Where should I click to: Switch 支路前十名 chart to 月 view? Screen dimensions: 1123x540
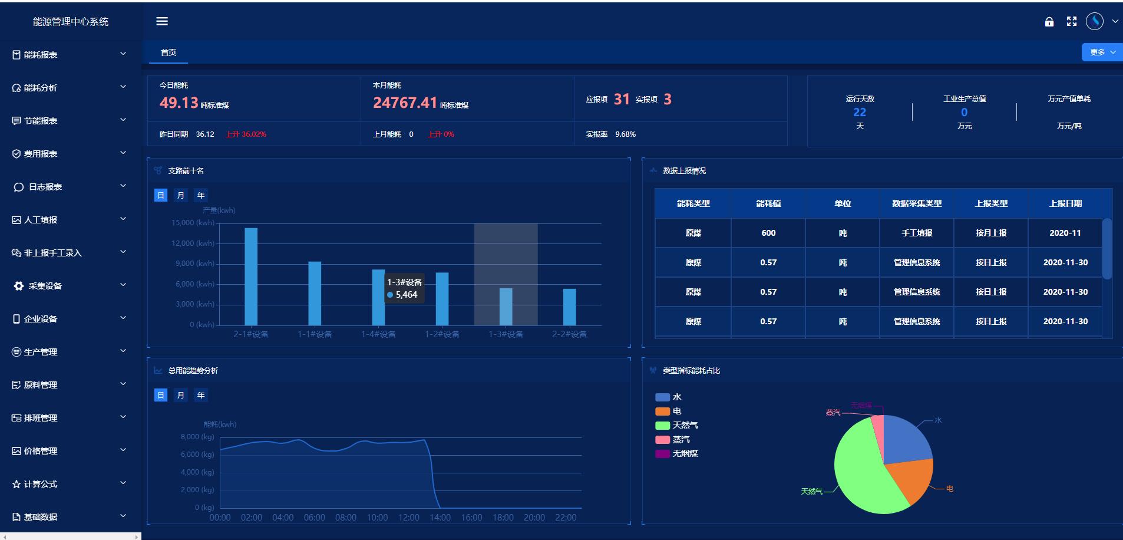181,195
